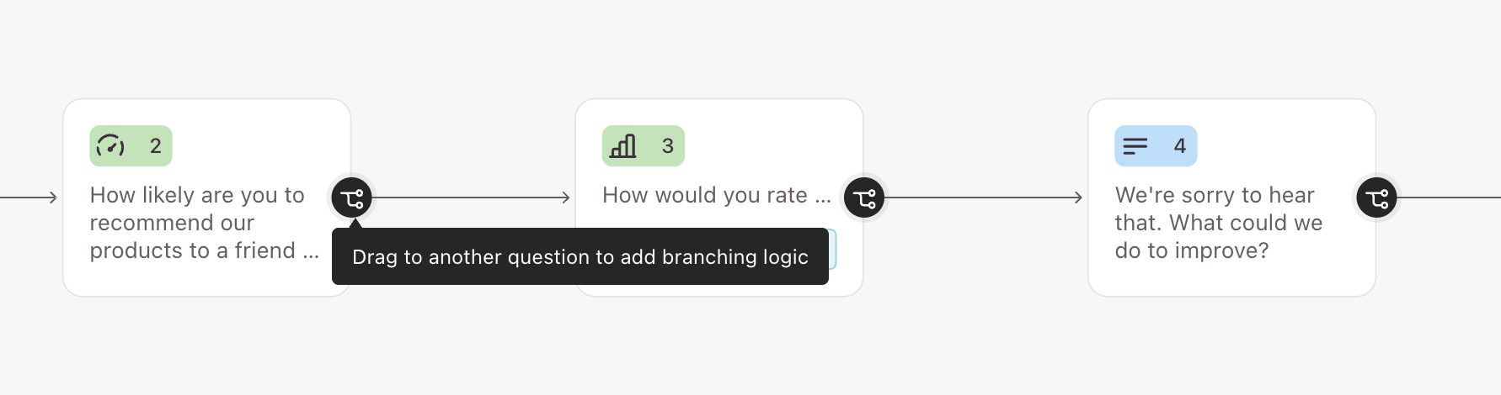Screen dimensions: 1501x395
Task: Open the 'How would you rate' question
Action: [x=717, y=195]
